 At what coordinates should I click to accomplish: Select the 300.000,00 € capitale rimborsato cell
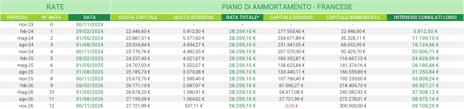coord(353,106)
